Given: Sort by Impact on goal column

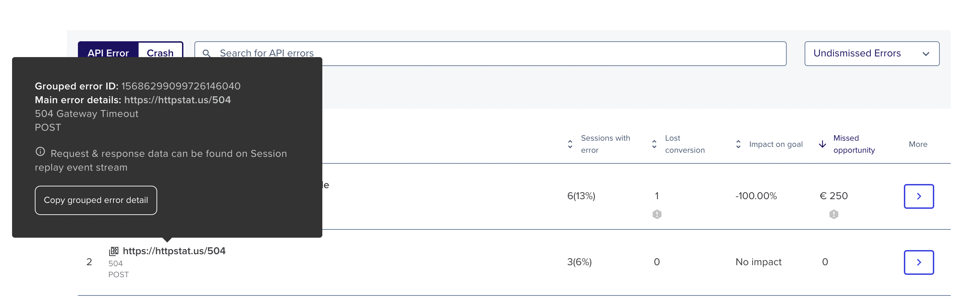Looking at the screenshot, I should pyautogui.click(x=738, y=144).
